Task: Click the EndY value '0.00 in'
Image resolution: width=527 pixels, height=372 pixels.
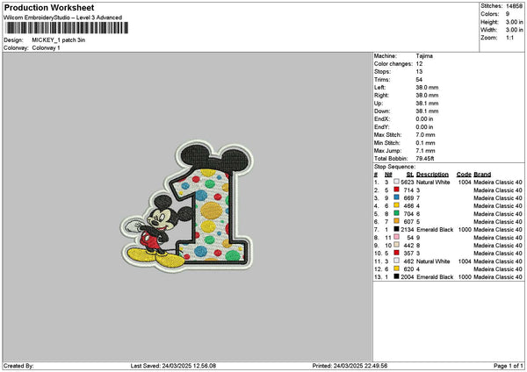Action: 424,127
